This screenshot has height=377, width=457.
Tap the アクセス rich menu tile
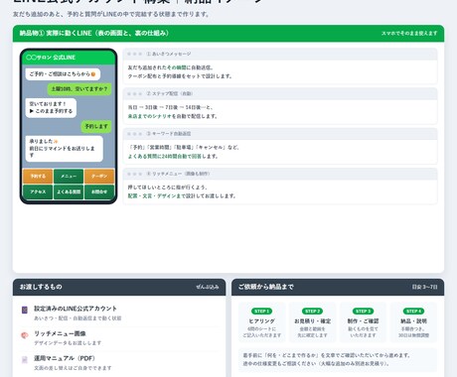tap(38, 191)
